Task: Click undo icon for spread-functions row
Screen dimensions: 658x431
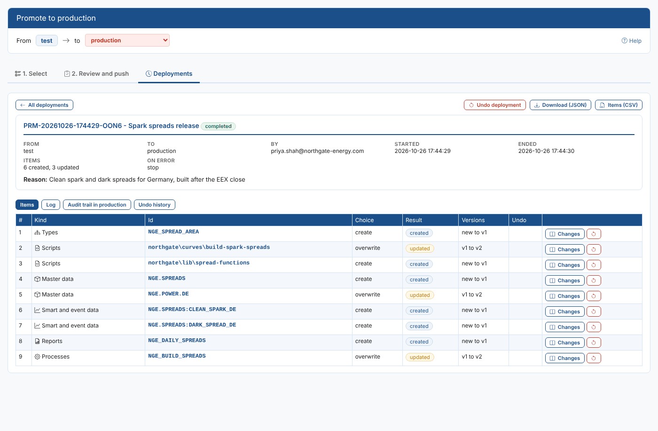Action: 594,265
